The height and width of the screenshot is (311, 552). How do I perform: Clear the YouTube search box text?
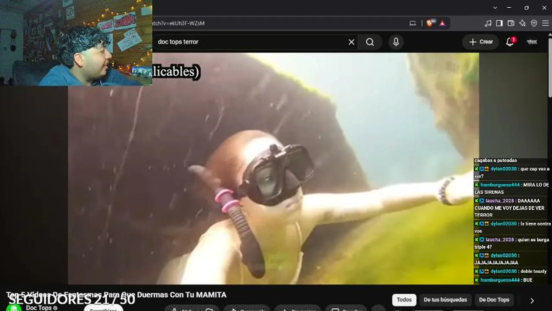pos(351,42)
